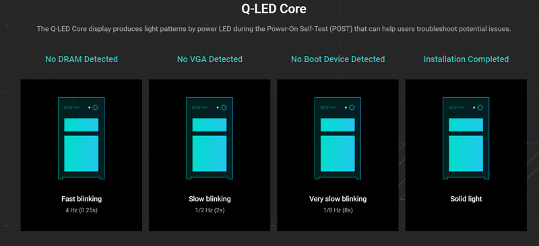
Task: Select the Installation Completed heading
Action: [466, 59]
